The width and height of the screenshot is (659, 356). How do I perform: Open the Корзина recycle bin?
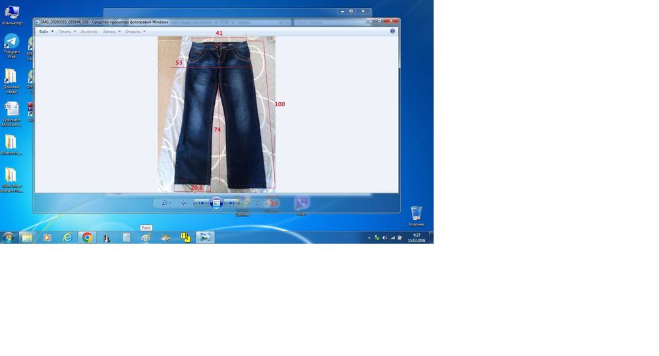[x=416, y=216]
